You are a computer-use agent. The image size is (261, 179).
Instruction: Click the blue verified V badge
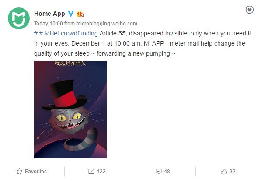tap(71, 14)
